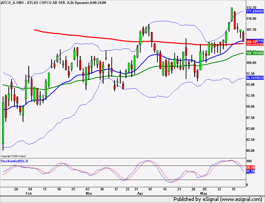Select the 03 date label
265x203 pixels.
click(x=87, y=189)
